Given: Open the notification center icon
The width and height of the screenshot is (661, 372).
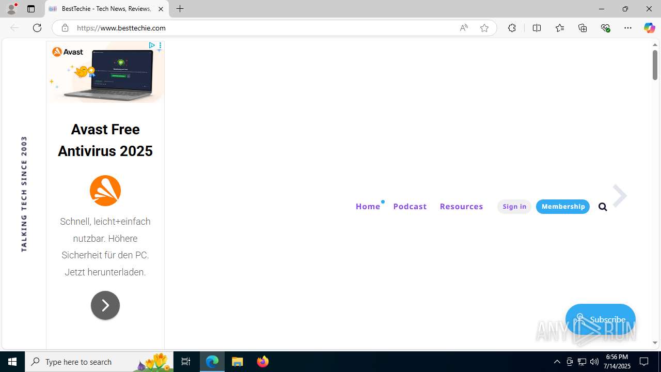Looking at the screenshot, I should pos(644,362).
